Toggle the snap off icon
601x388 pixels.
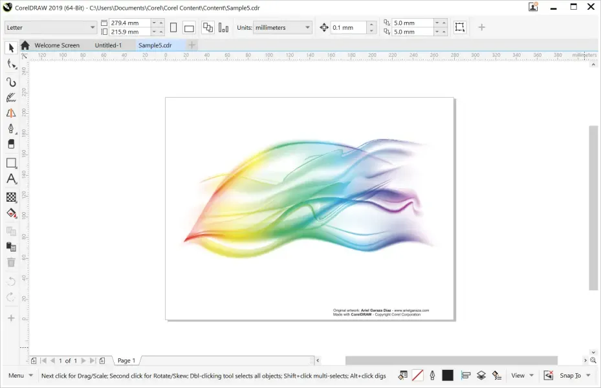click(549, 375)
